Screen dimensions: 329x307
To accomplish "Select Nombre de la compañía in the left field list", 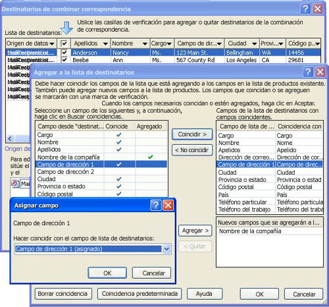I will [101, 157].
